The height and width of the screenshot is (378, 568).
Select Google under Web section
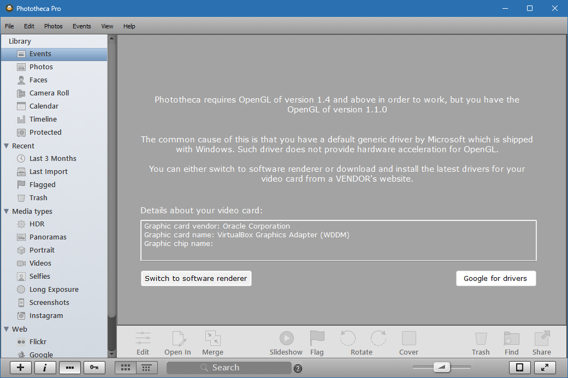pyautogui.click(x=54, y=354)
